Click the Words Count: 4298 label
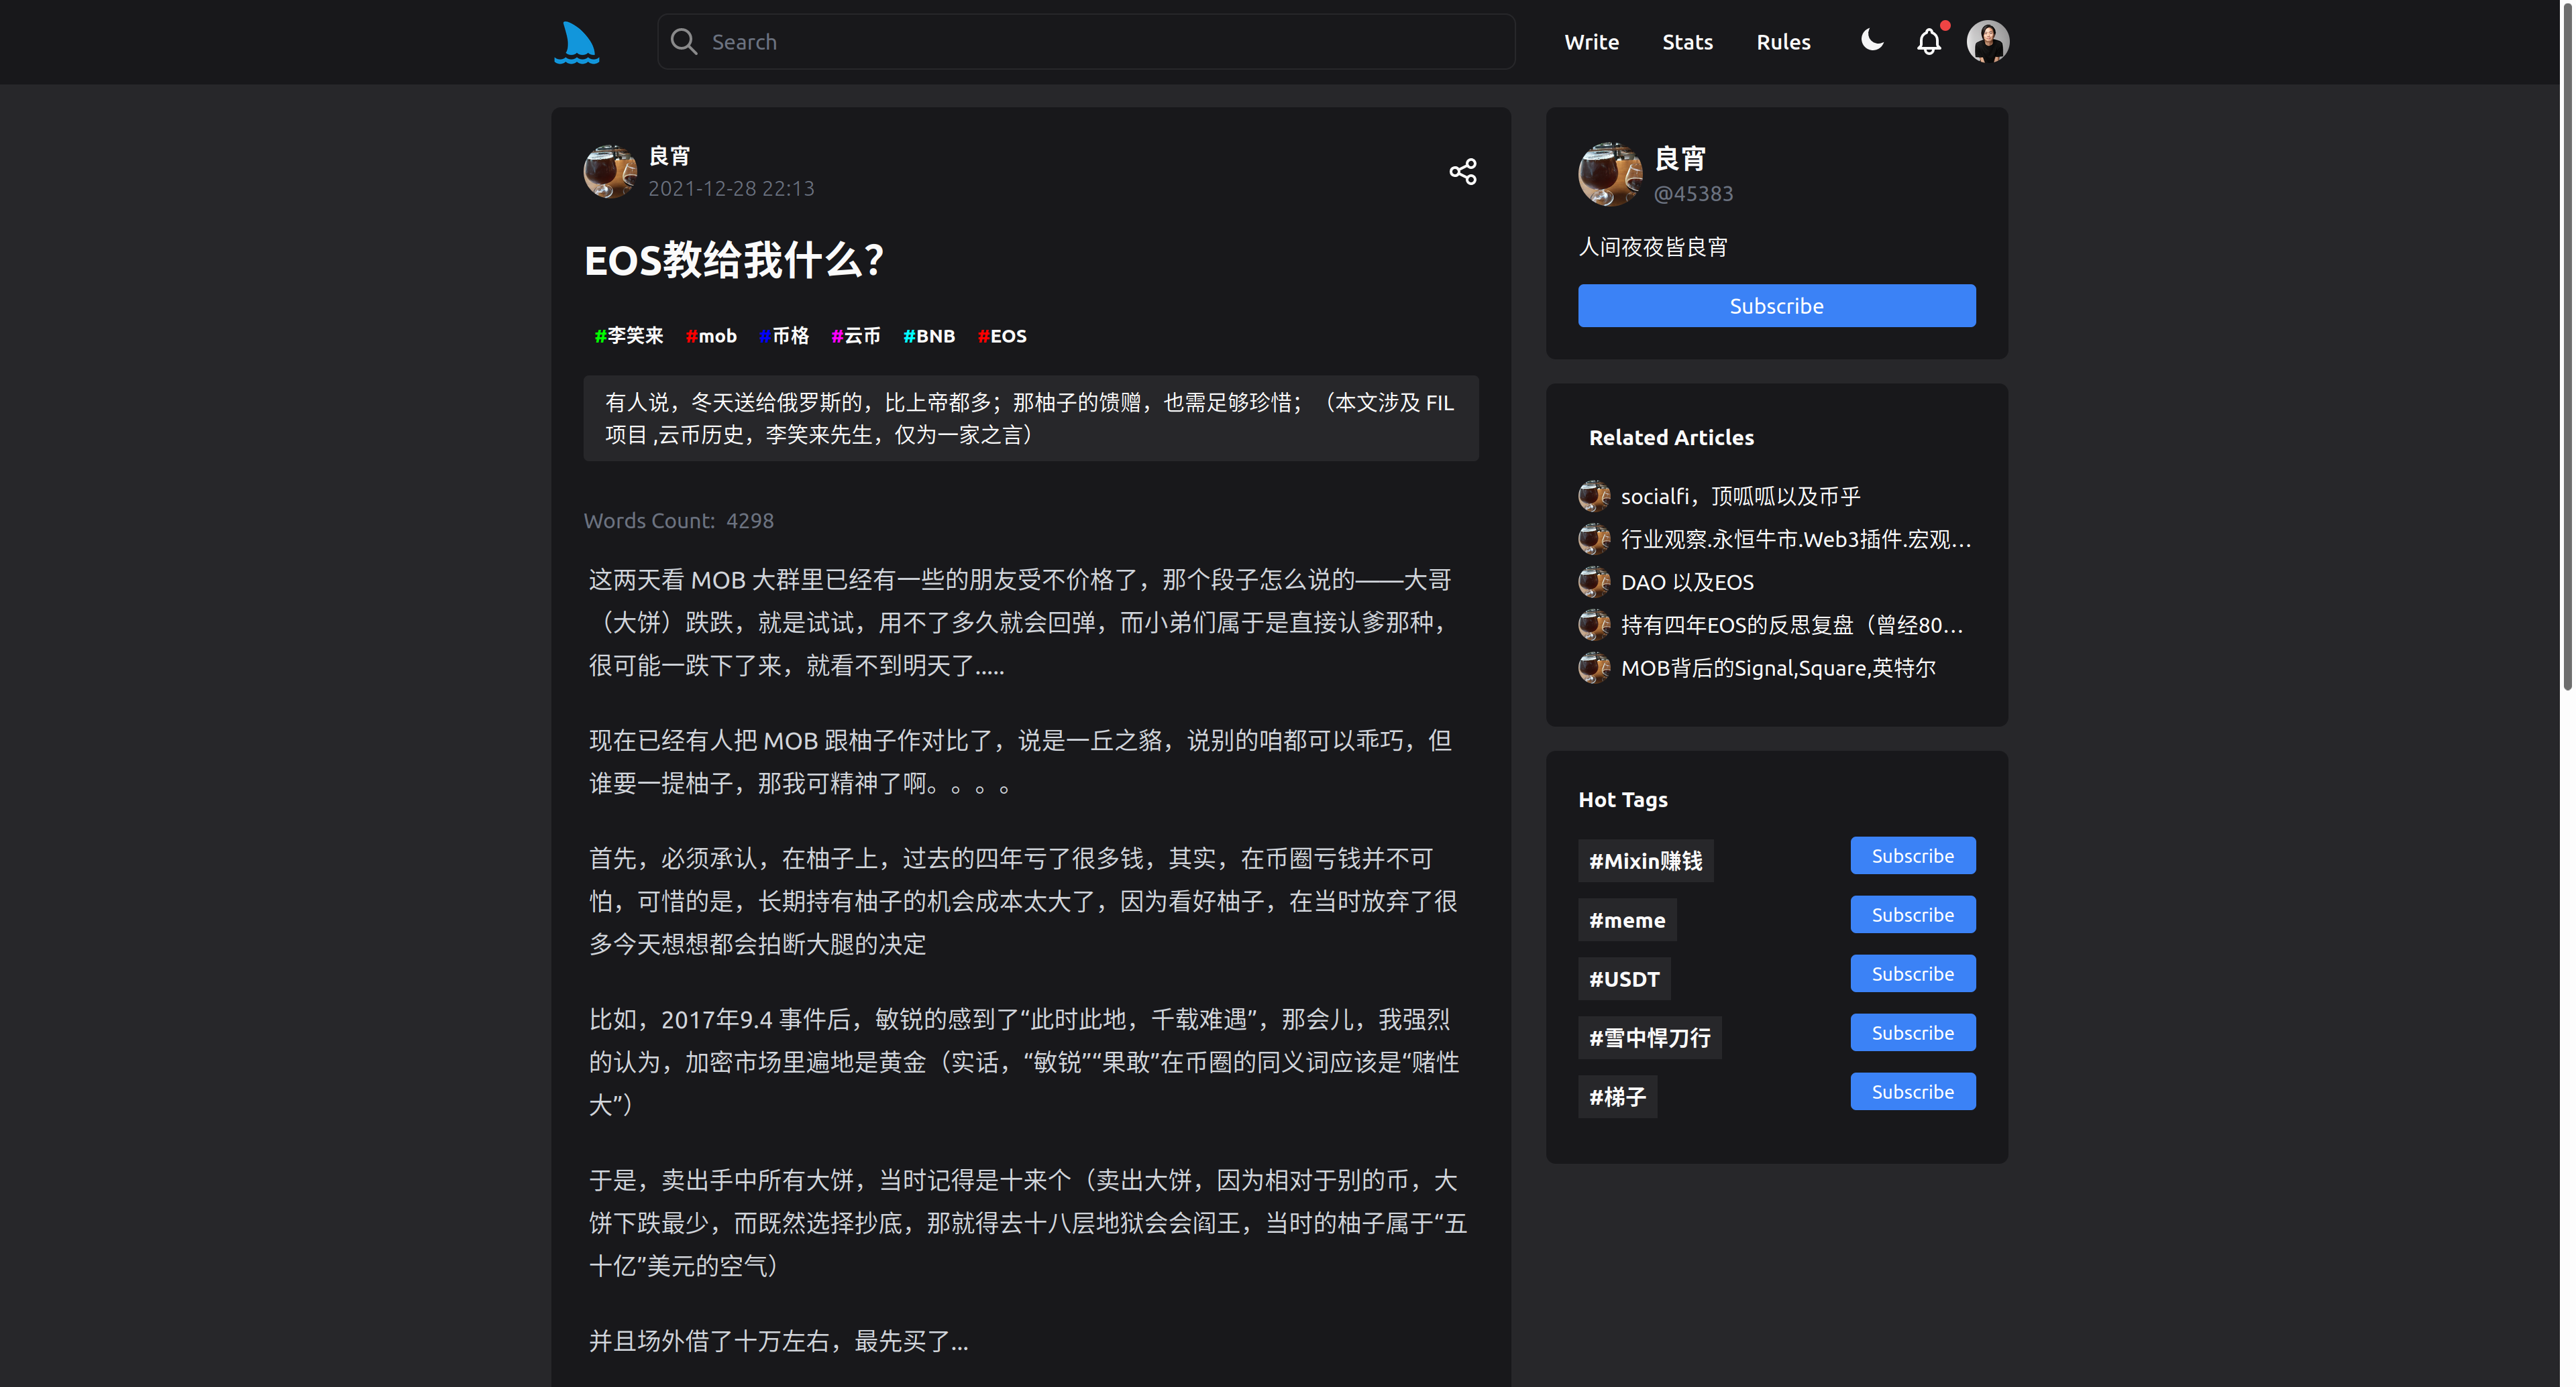2576x1387 pixels. tap(679, 521)
